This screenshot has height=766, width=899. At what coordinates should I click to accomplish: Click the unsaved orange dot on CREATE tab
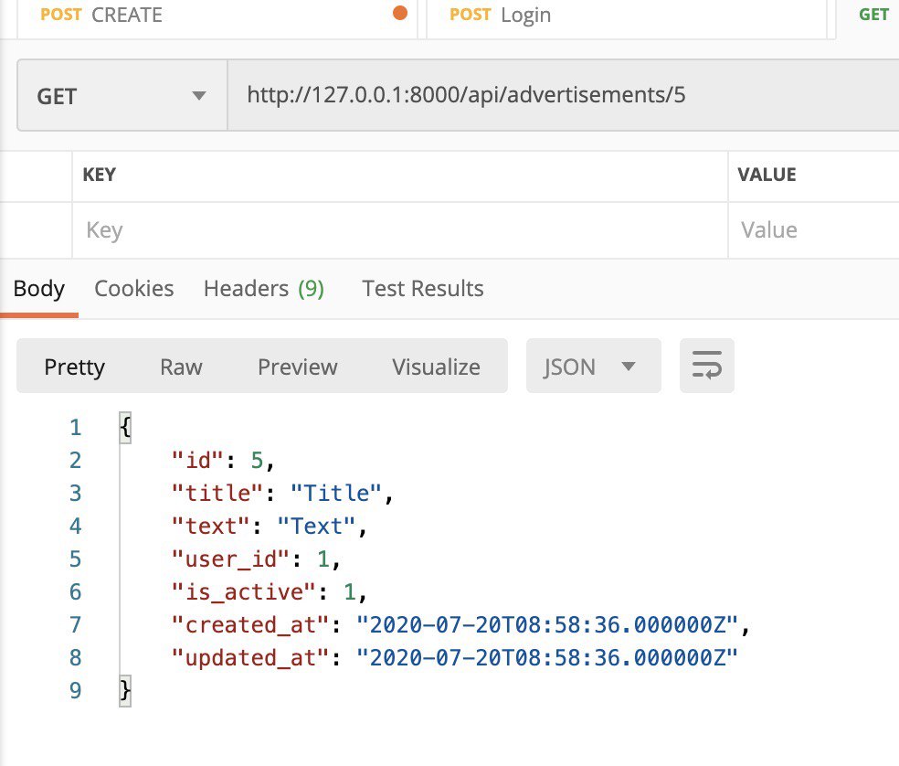400,13
